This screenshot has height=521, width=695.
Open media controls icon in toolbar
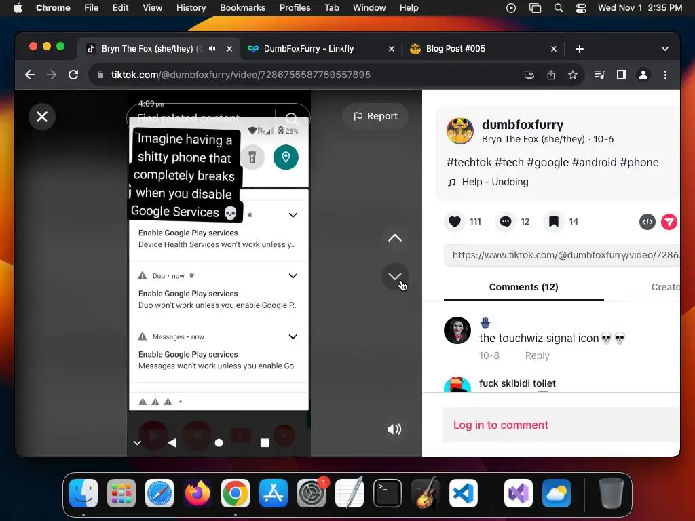point(600,75)
